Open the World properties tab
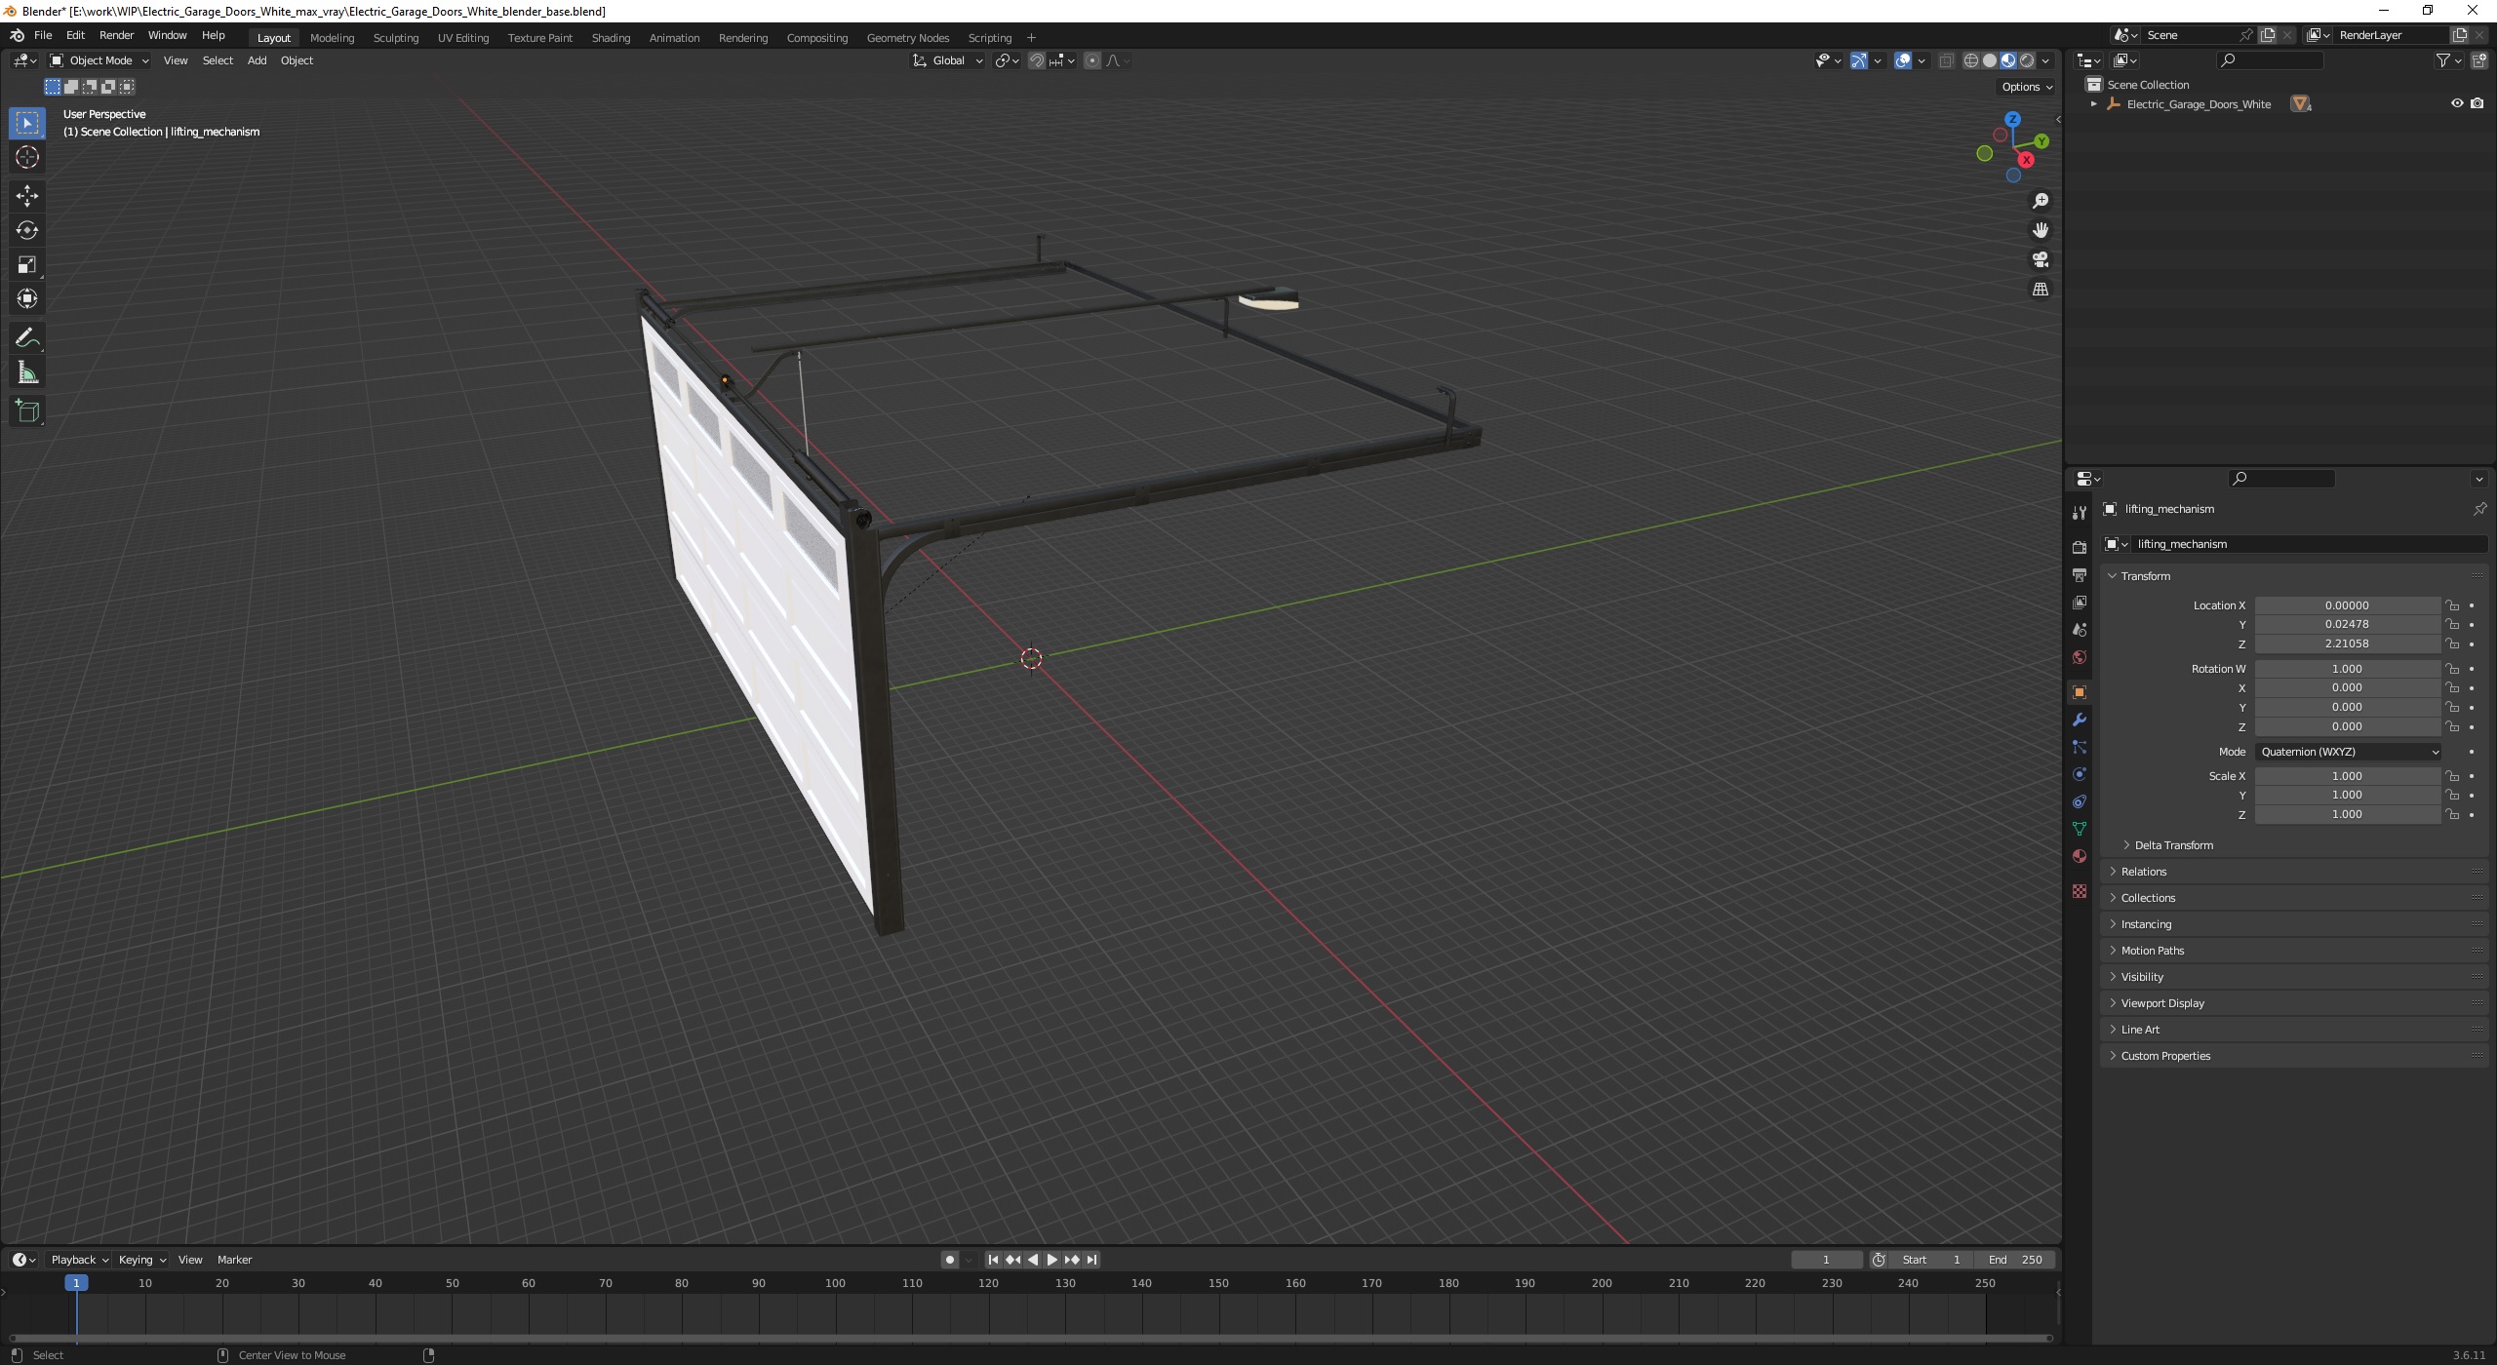This screenshot has height=1365, width=2497. point(2080,657)
